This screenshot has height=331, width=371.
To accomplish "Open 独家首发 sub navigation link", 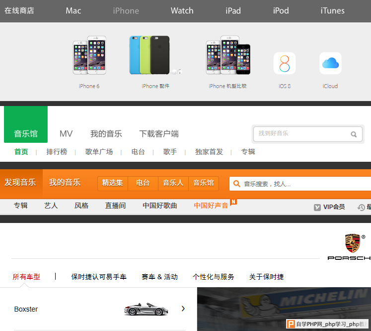I will pyautogui.click(x=209, y=152).
